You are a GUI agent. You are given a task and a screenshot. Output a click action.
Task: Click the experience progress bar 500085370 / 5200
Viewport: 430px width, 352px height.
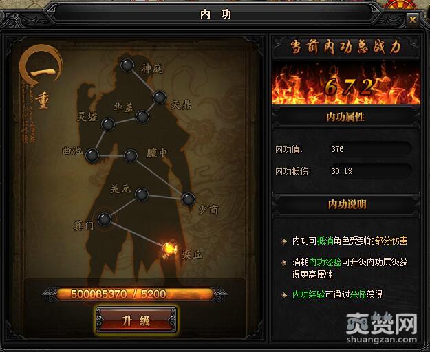pos(135,294)
